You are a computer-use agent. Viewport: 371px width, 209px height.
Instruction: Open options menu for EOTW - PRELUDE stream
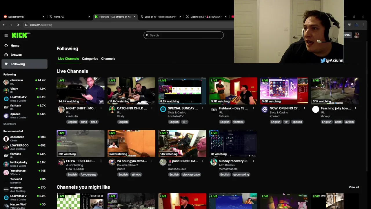[101, 161]
